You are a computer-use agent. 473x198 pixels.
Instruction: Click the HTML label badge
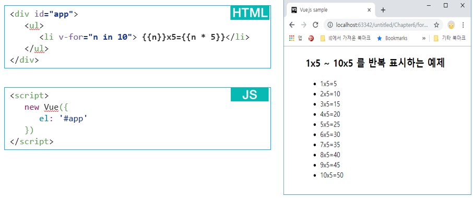(250, 13)
